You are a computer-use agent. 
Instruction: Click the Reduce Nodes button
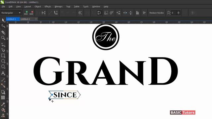coord(157,13)
